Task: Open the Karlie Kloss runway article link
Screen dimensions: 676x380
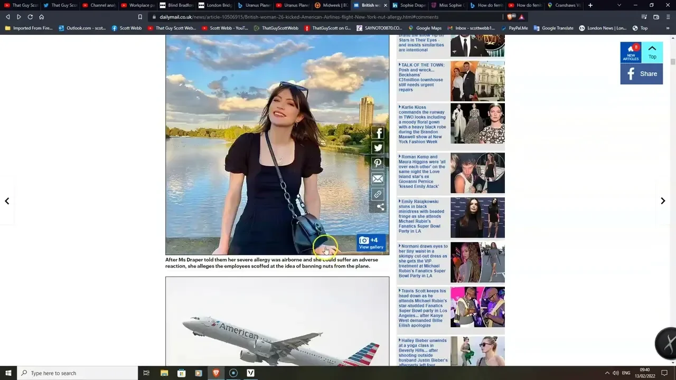Action: [422, 125]
